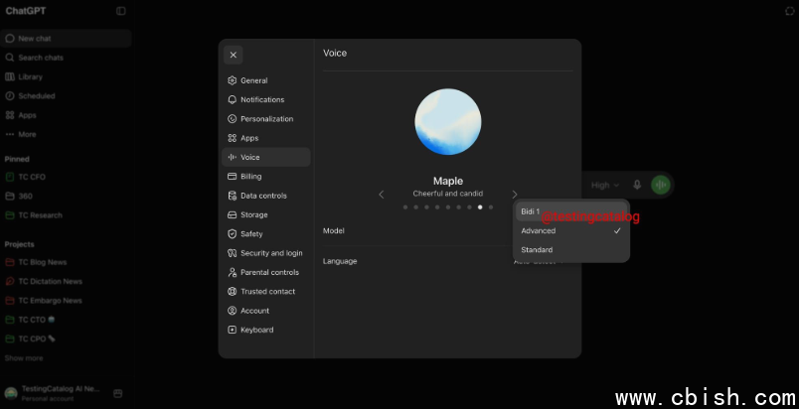
Task: Click the ChatGPT logo text
Action: point(26,11)
